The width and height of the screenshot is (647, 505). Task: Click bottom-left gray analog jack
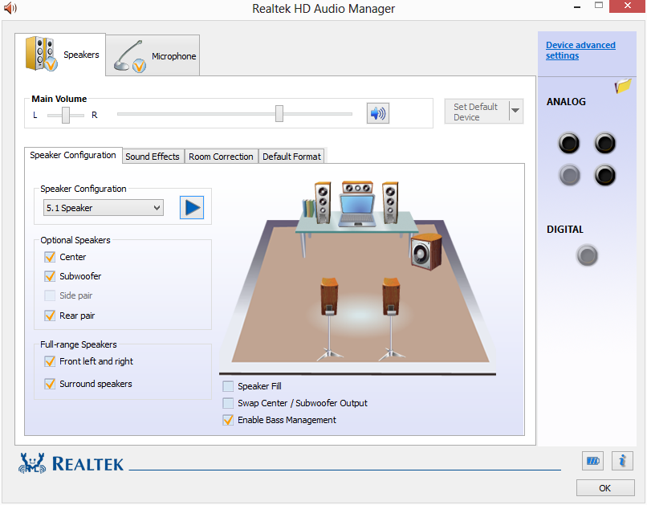(569, 175)
